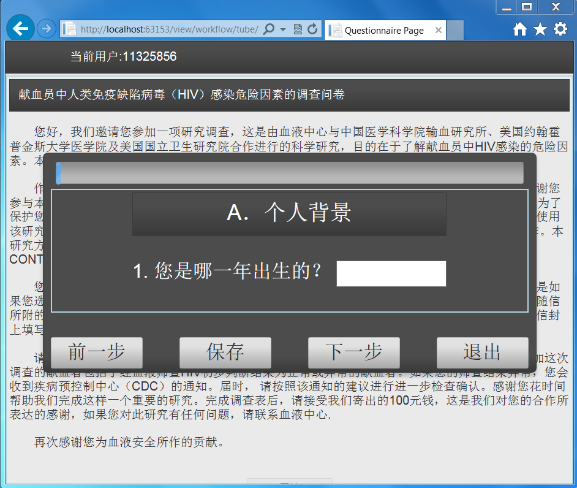Image resolution: width=577 pixels, height=488 pixels.
Task: Click the birth year input field
Action: (391, 273)
